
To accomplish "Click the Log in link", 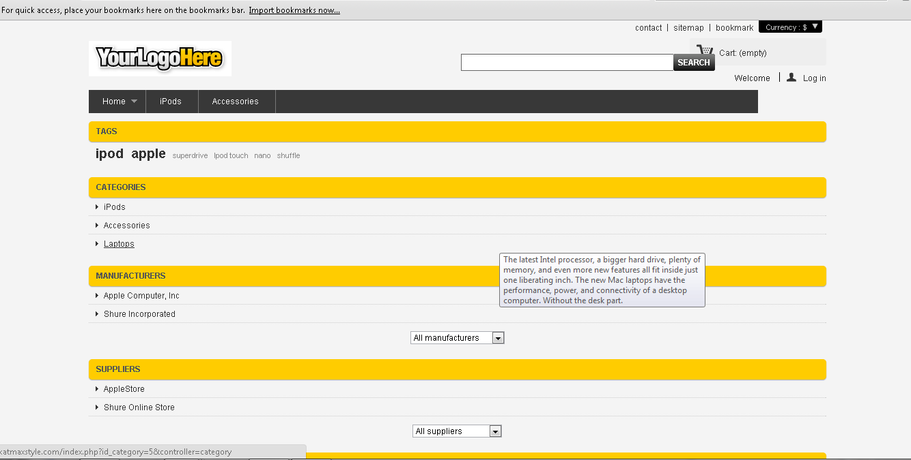I will tap(814, 78).
